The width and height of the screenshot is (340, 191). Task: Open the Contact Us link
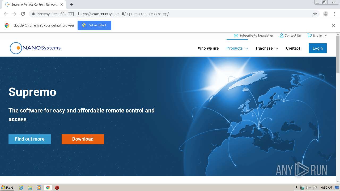tap(293, 36)
